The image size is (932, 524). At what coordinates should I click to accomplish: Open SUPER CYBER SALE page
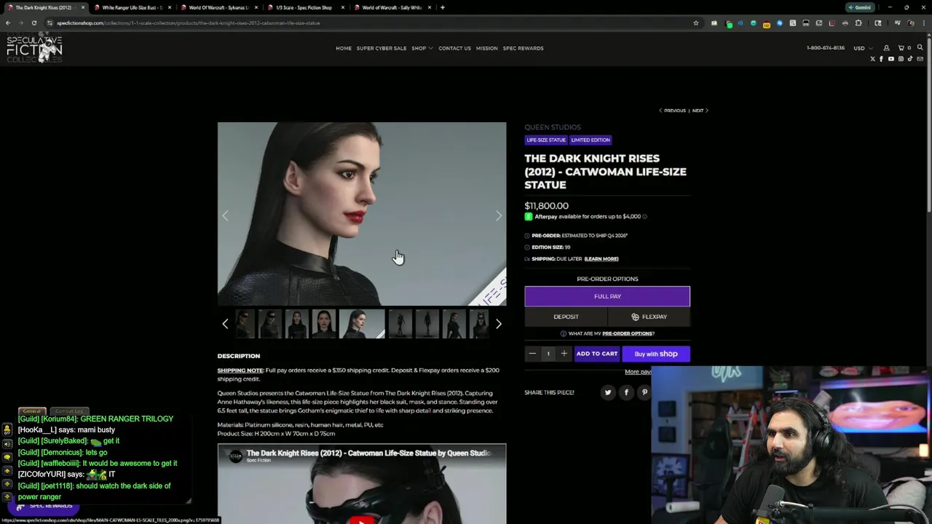382,48
